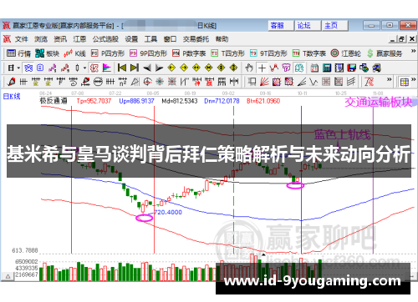Click the purple zigzag line icon
The width and height of the screenshot is (418, 302).
[x=53, y=68]
